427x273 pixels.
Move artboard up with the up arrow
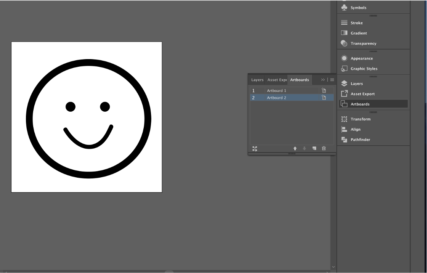295,148
